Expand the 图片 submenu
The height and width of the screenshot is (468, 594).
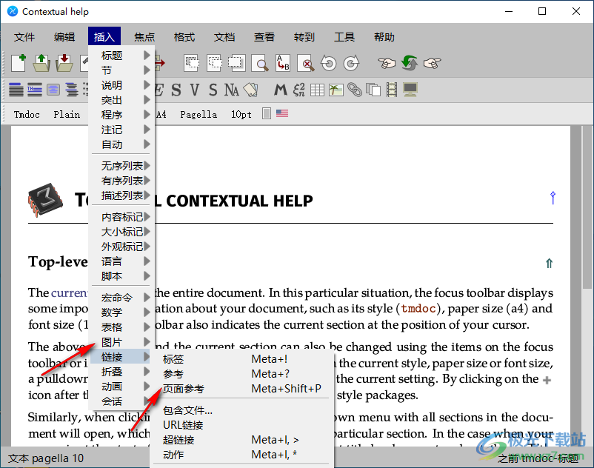121,341
